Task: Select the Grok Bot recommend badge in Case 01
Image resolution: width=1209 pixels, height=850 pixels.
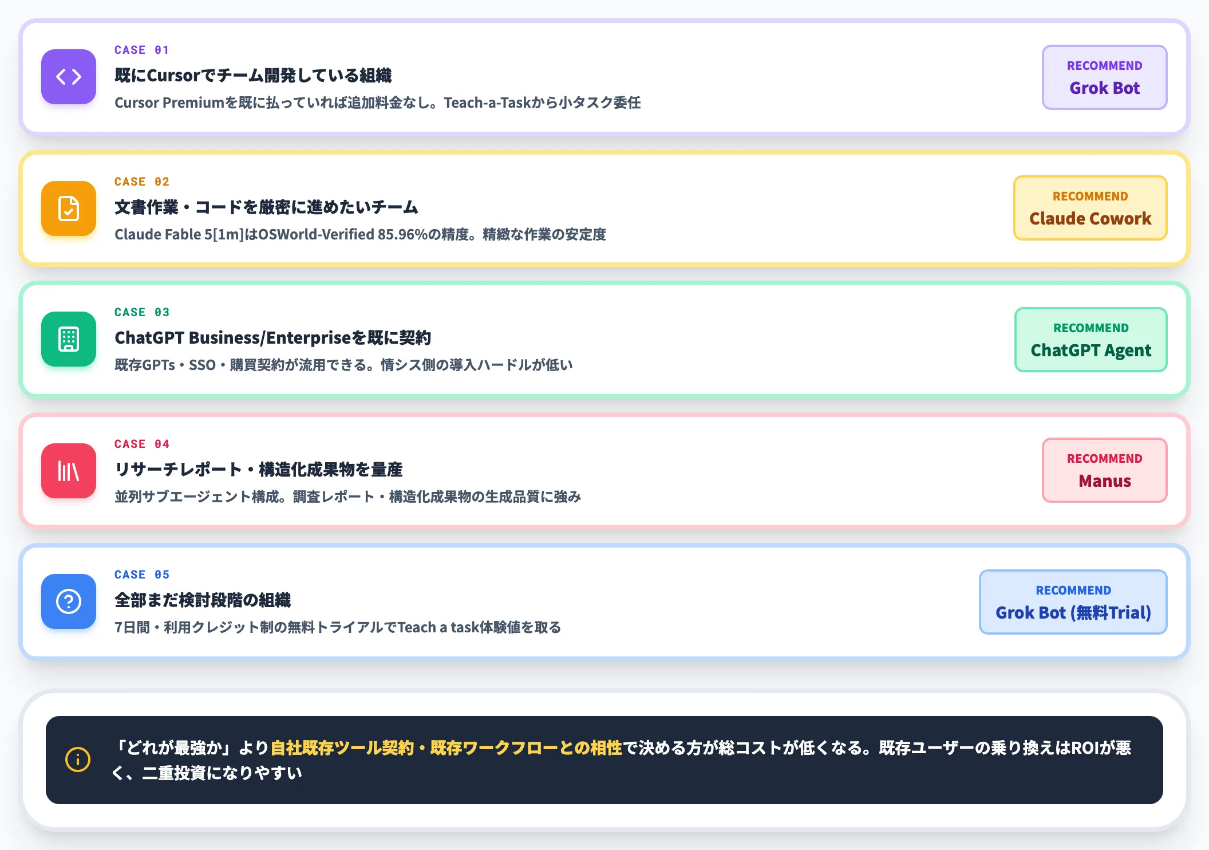Action: tap(1104, 77)
